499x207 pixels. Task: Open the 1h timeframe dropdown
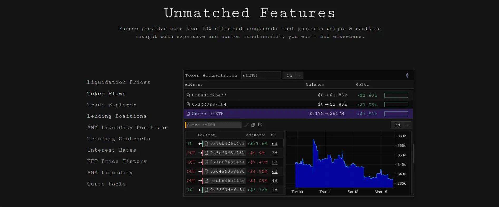coord(299,75)
